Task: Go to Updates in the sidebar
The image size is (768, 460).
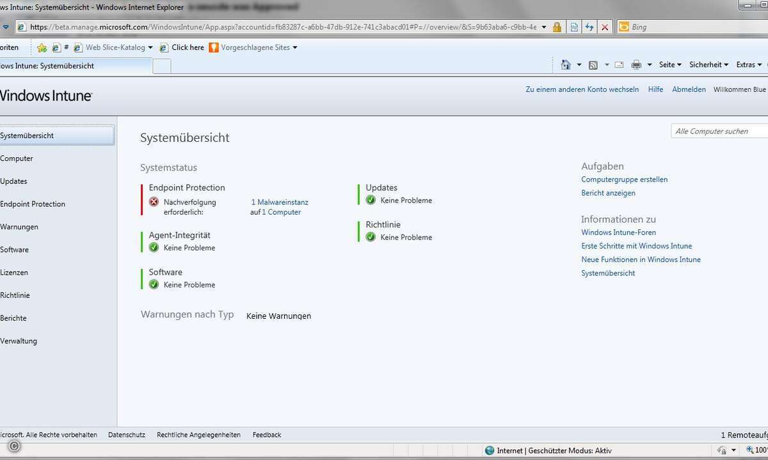Action: point(13,181)
